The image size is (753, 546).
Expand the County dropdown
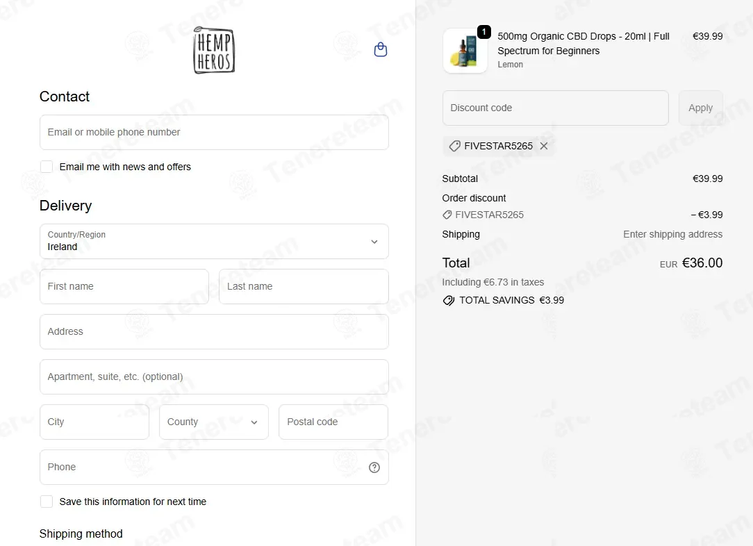tap(214, 422)
